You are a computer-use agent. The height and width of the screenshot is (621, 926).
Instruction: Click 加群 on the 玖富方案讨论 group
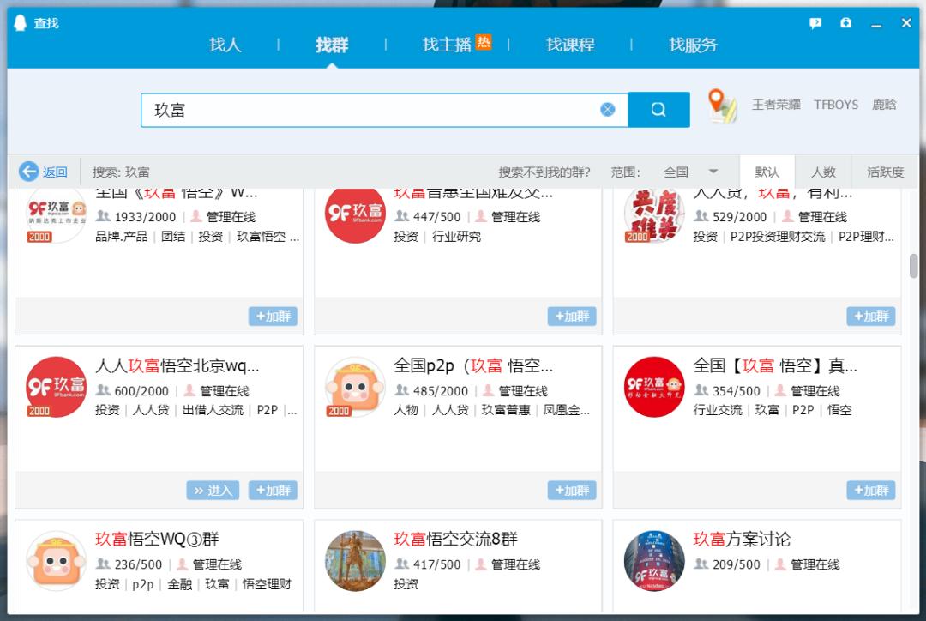tap(871, 618)
